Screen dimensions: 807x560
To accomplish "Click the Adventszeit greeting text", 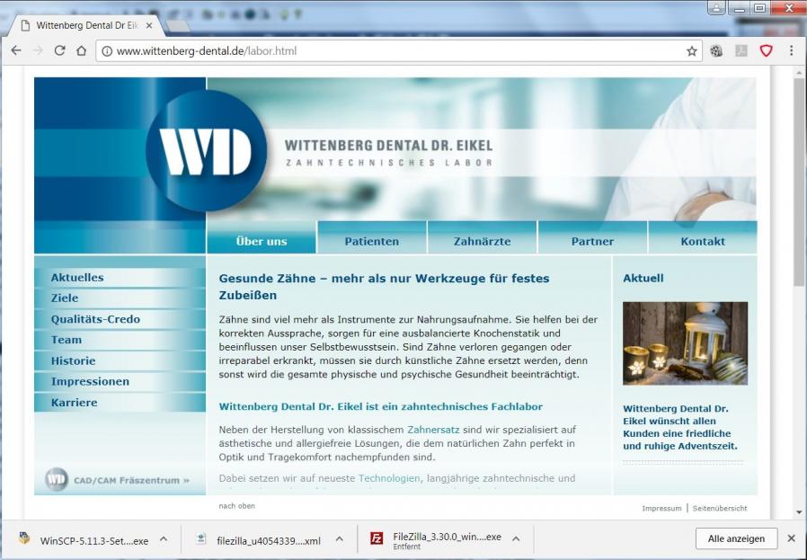I will click(680, 427).
